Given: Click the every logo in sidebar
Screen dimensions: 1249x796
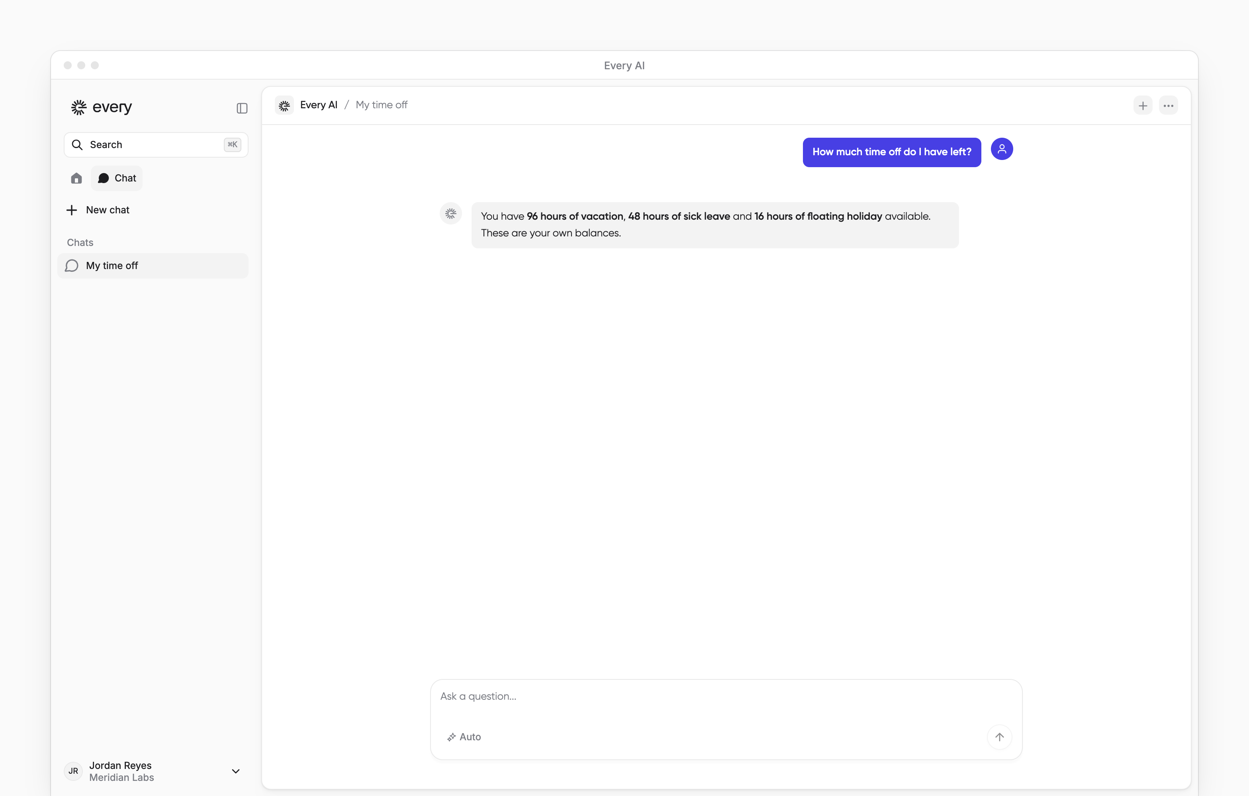Looking at the screenshot, I should pos(101,107).
